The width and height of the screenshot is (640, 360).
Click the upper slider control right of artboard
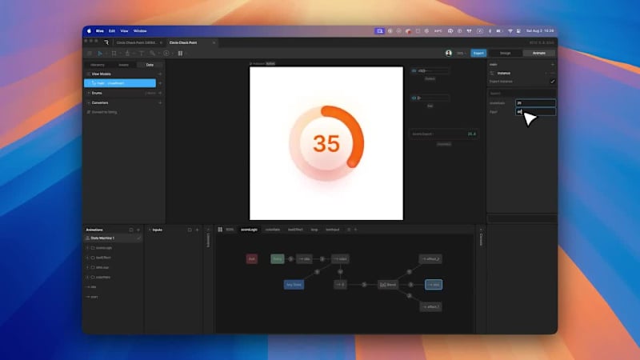click(430, 71)
